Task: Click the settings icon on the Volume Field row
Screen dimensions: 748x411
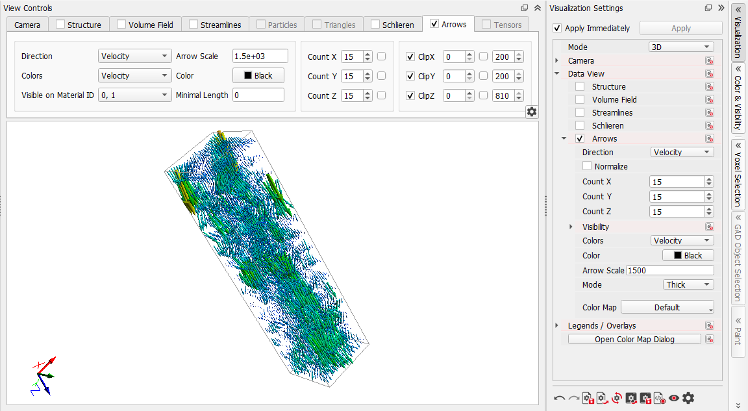Action: [x=710, y=99]
